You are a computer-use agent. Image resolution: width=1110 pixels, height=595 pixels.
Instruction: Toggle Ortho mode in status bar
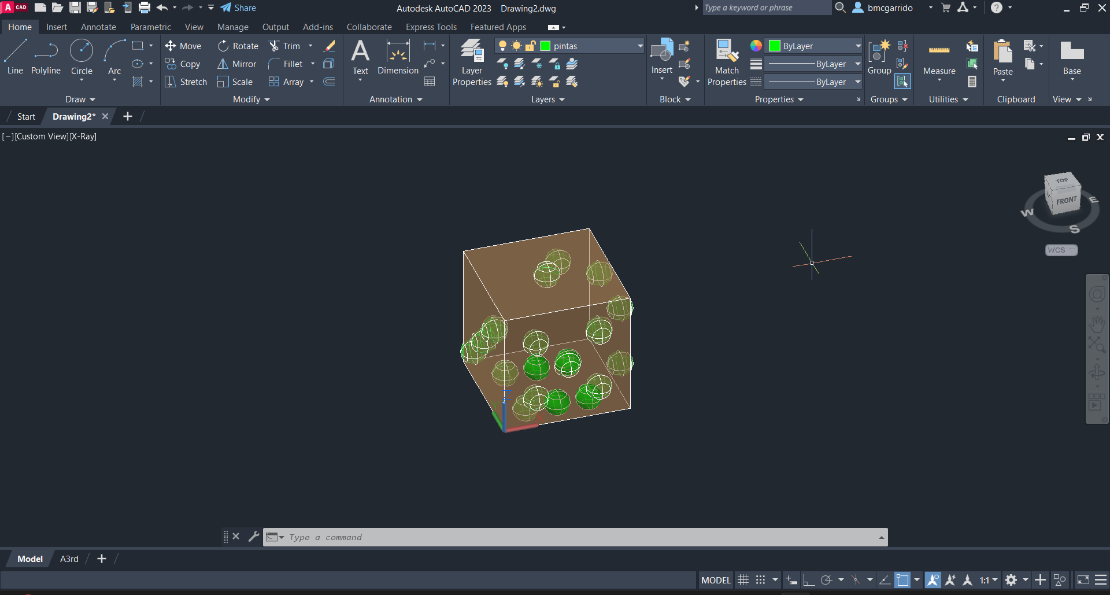(x=809, y=580)
